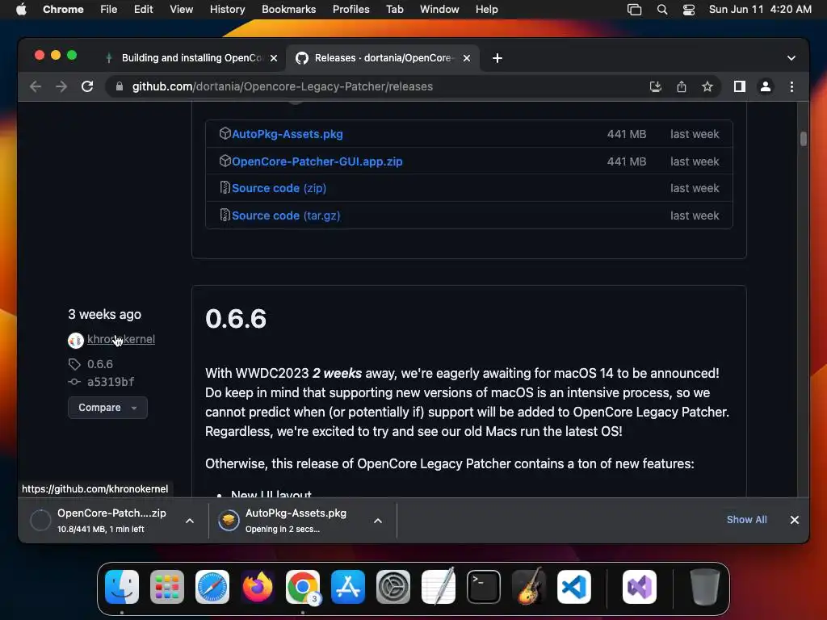Click the OpenCore-Patch zip download item
This screenshot has height=620, width=827.
click(111, 521)
